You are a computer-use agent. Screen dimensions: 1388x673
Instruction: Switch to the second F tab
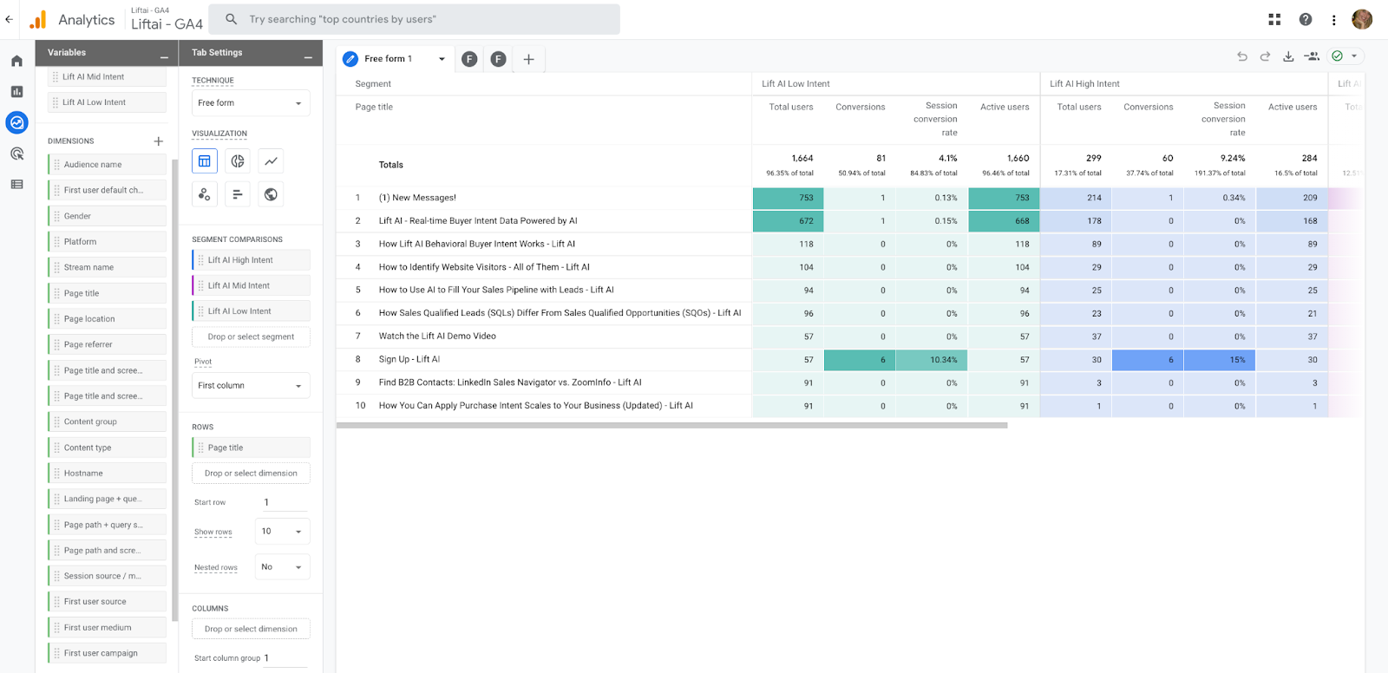click(x=498, y=59)
